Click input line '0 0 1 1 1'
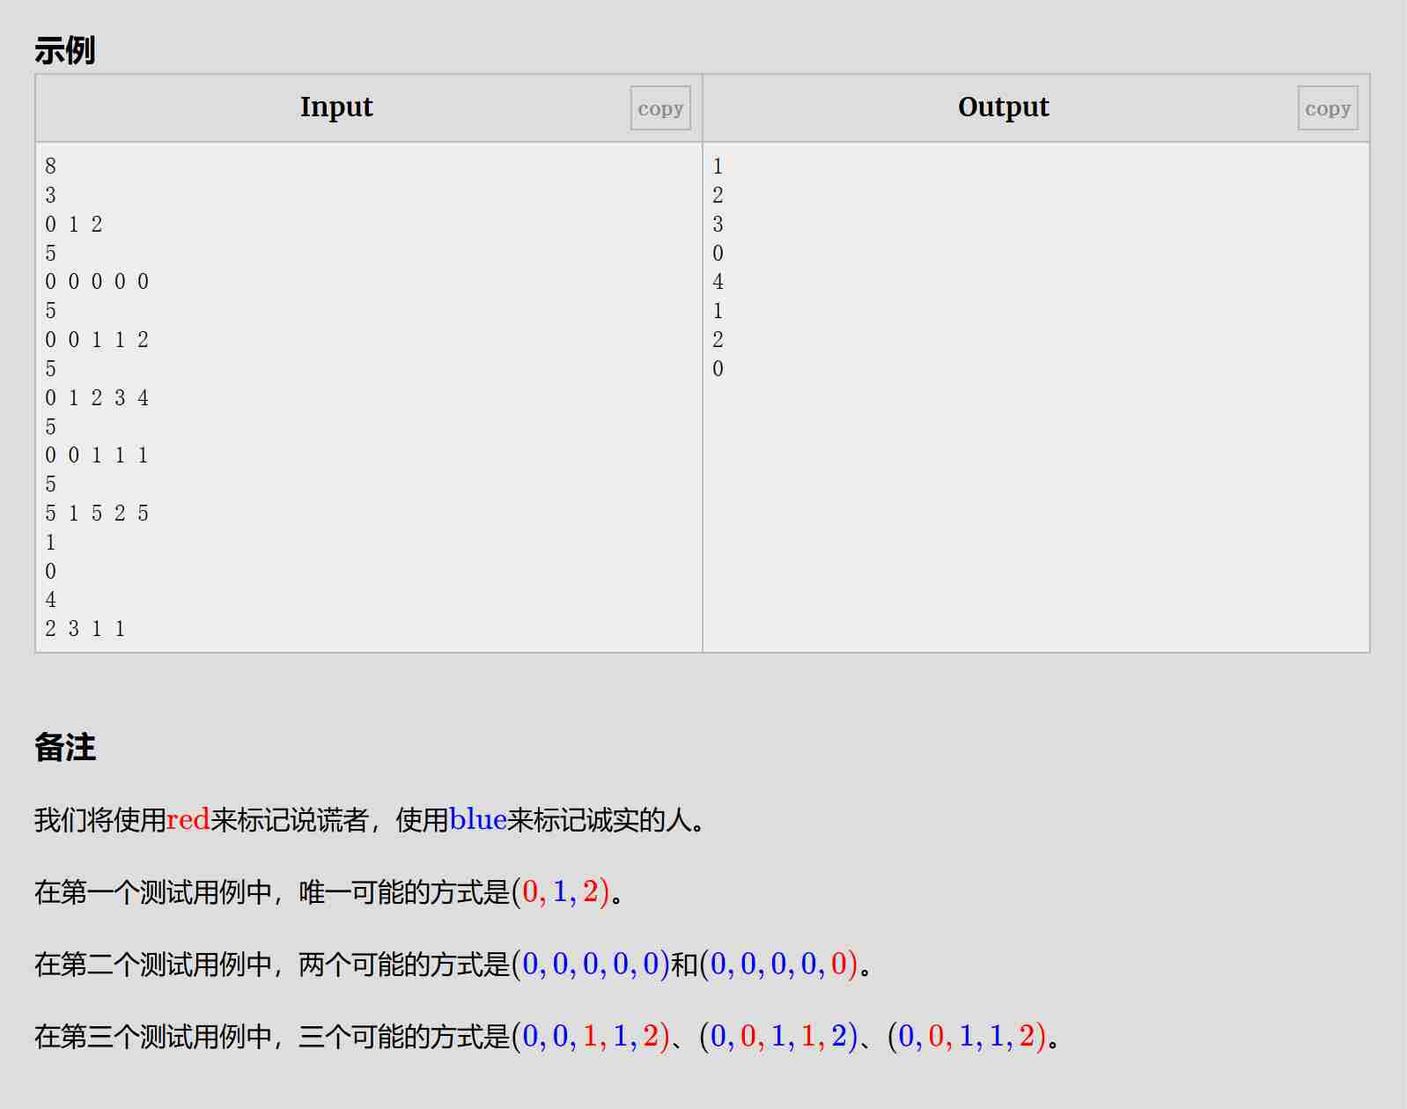1407x1109 pixels. (97, 455)
